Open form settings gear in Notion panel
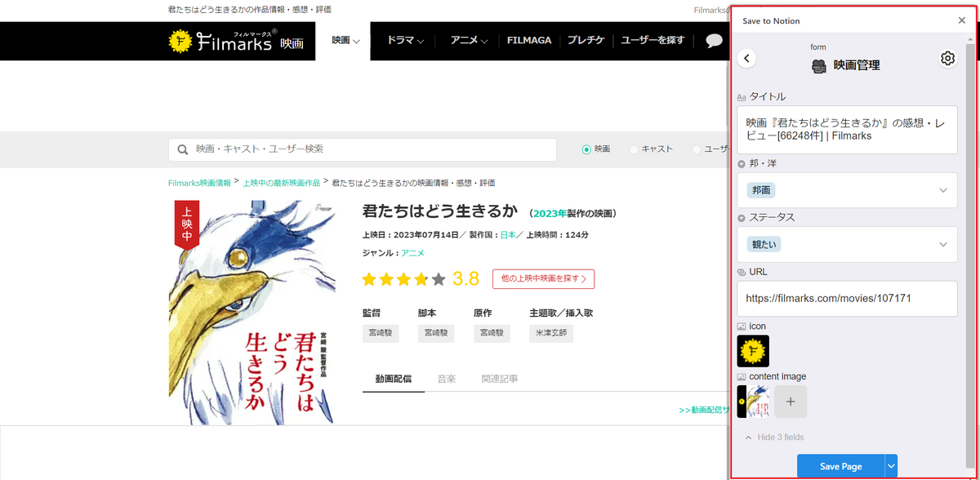Screen dimensions: 980x480 pyautogui.click(x=947, y=59)
